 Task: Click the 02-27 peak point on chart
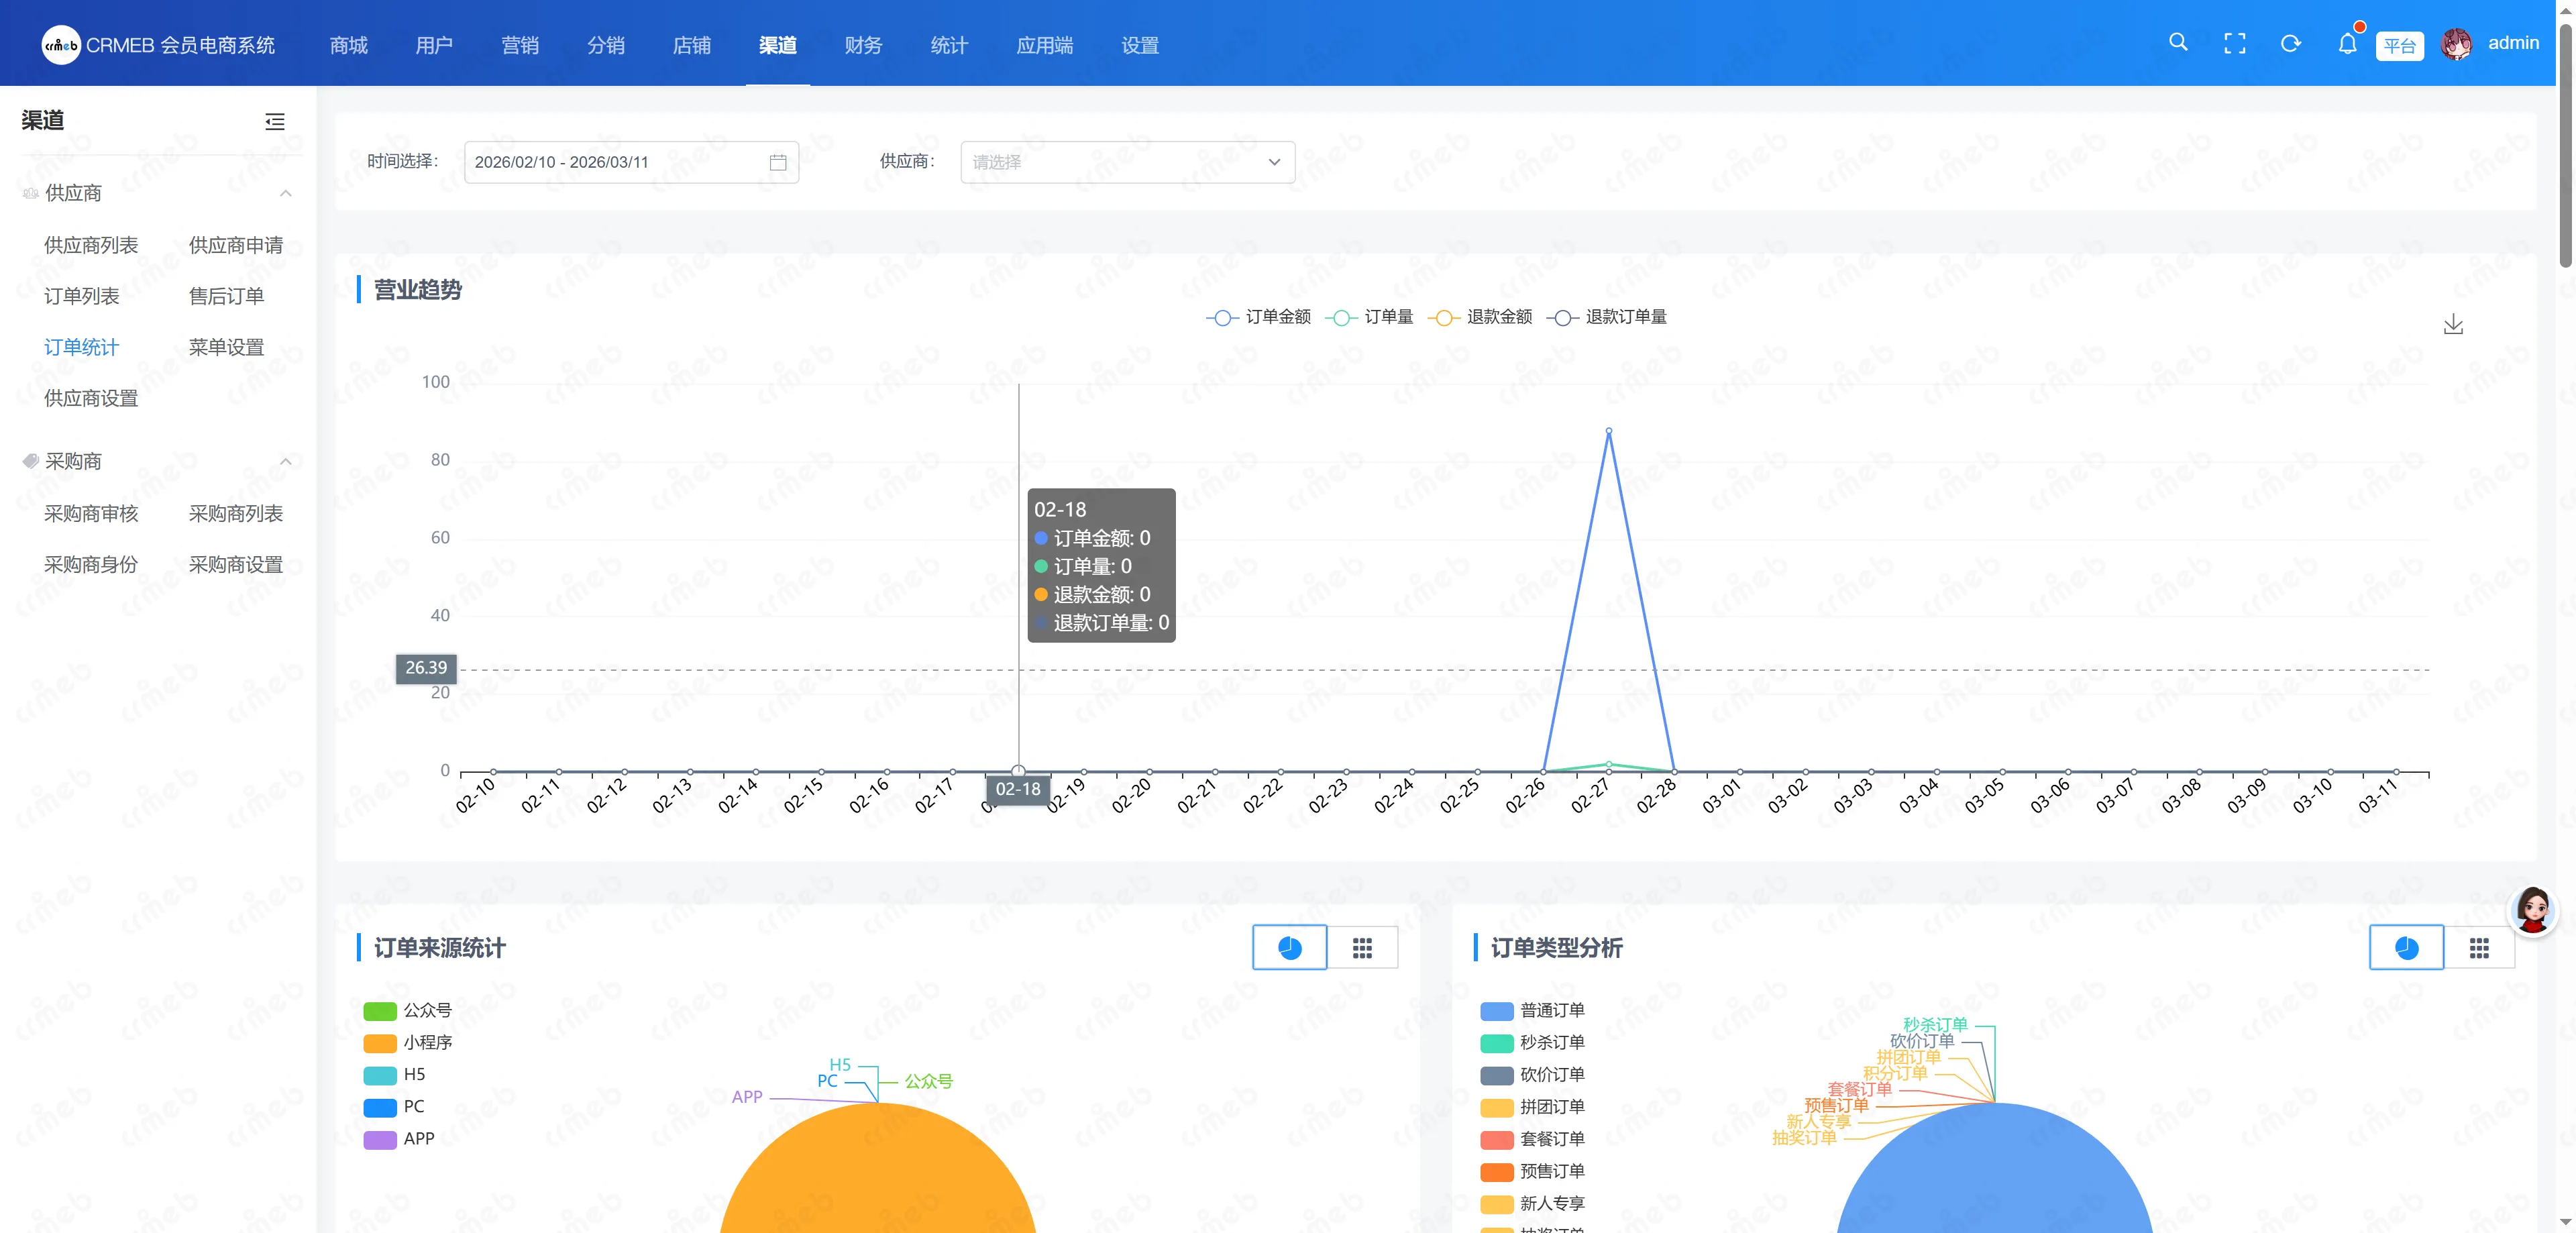pyautogui.click(x=1608, y=431)
